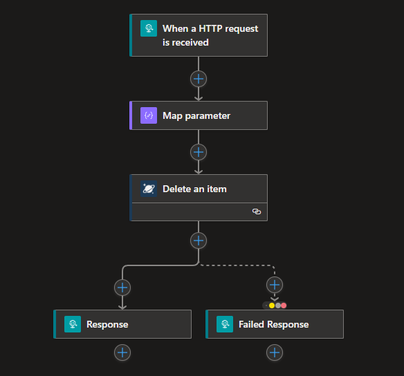Click the Response action teal icon
The image size is (404, 376).
pos(73,324)
